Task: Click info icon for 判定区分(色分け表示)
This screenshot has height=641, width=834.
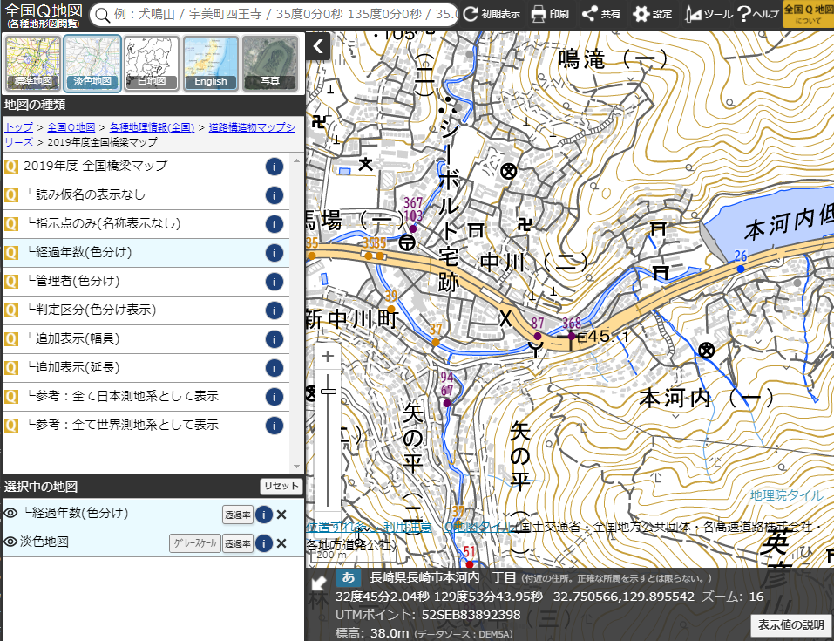Action: (x=274, y=310)
